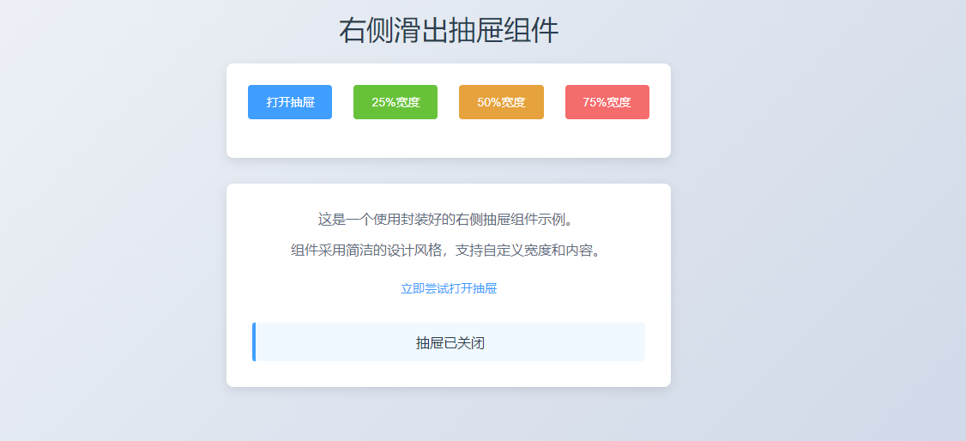Select the orange 50%宽度 button

[502, 102]
